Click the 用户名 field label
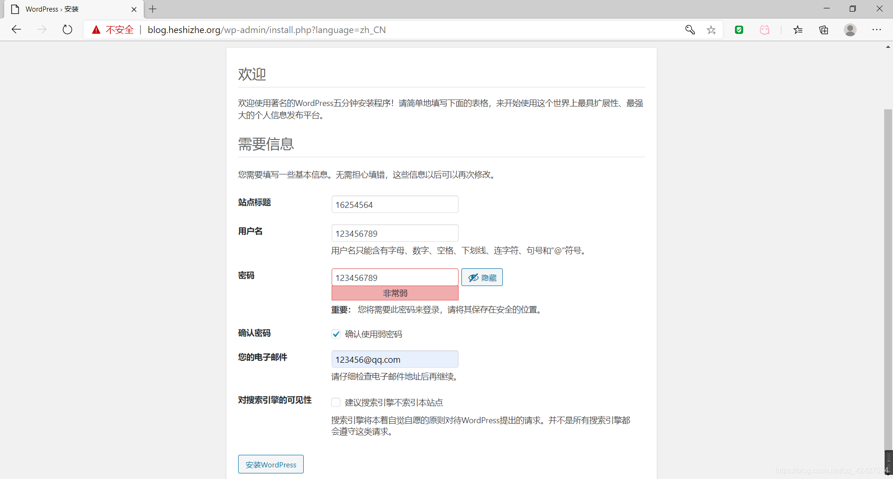893x479 pixels. pos(250,231)
